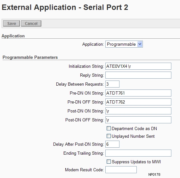This screenshot has height=178, width=180.
Task: Select the Programmable combo box
Action: 124,44
